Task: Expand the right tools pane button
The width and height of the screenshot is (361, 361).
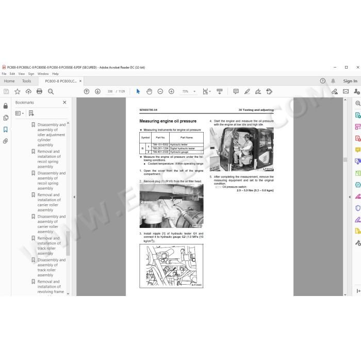Action: click(358, 291)
